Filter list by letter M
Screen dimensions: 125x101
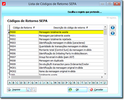55,83
